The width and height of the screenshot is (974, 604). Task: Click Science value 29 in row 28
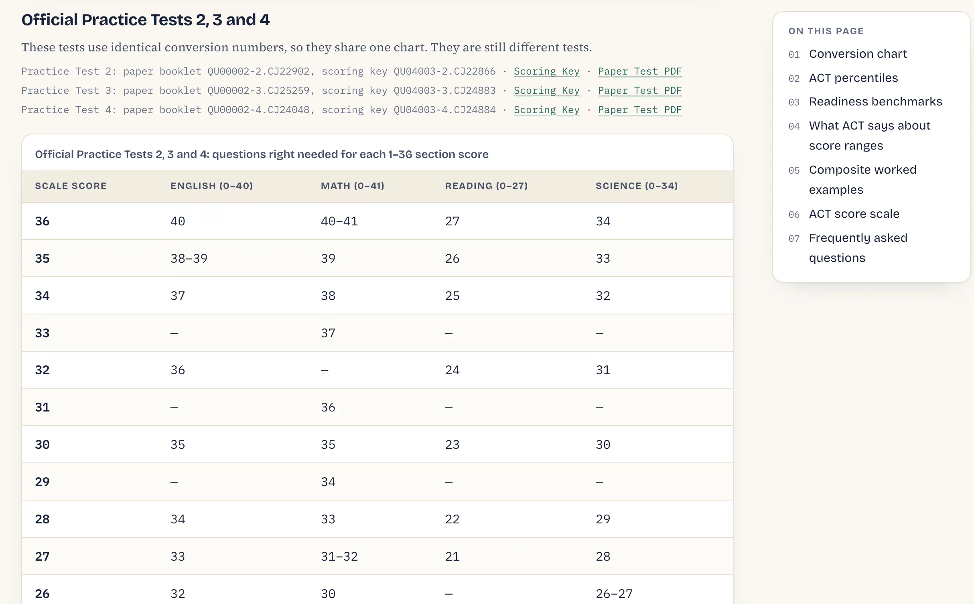pos(603,519)
